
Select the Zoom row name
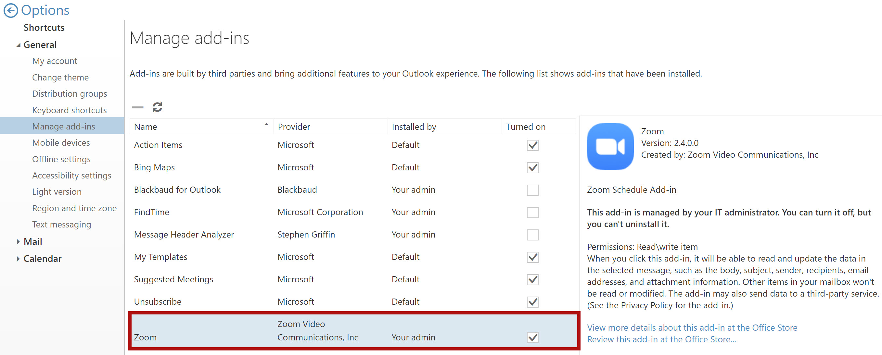tap(145, 337)
